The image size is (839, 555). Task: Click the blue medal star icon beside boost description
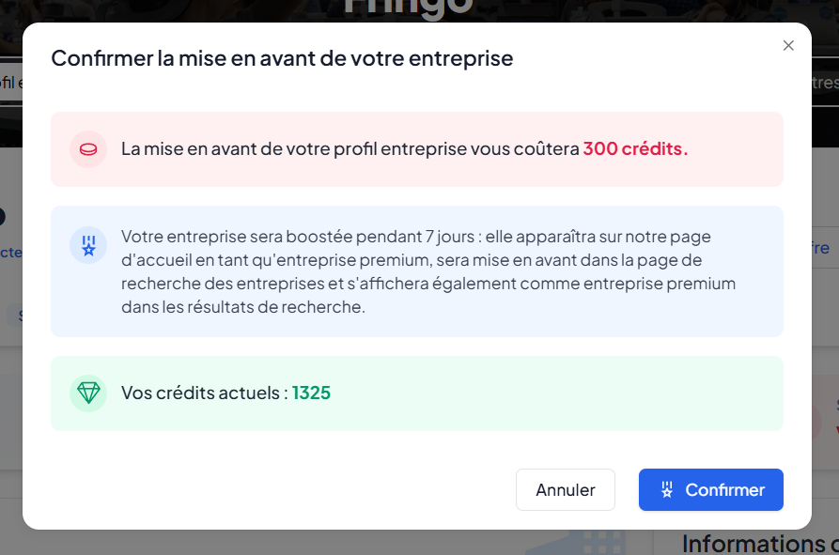(88, 245)
